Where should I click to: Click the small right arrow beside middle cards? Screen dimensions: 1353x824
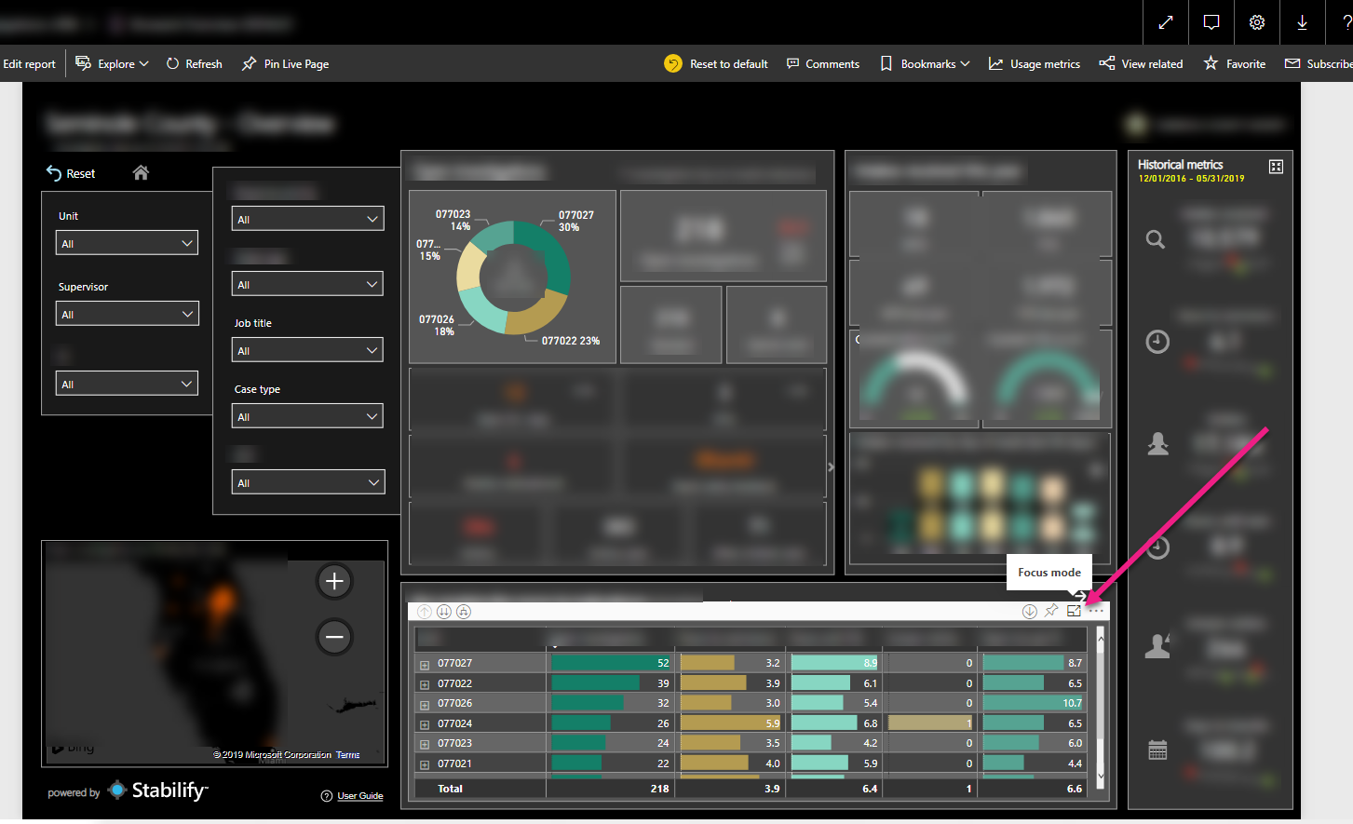pos(831,467)
